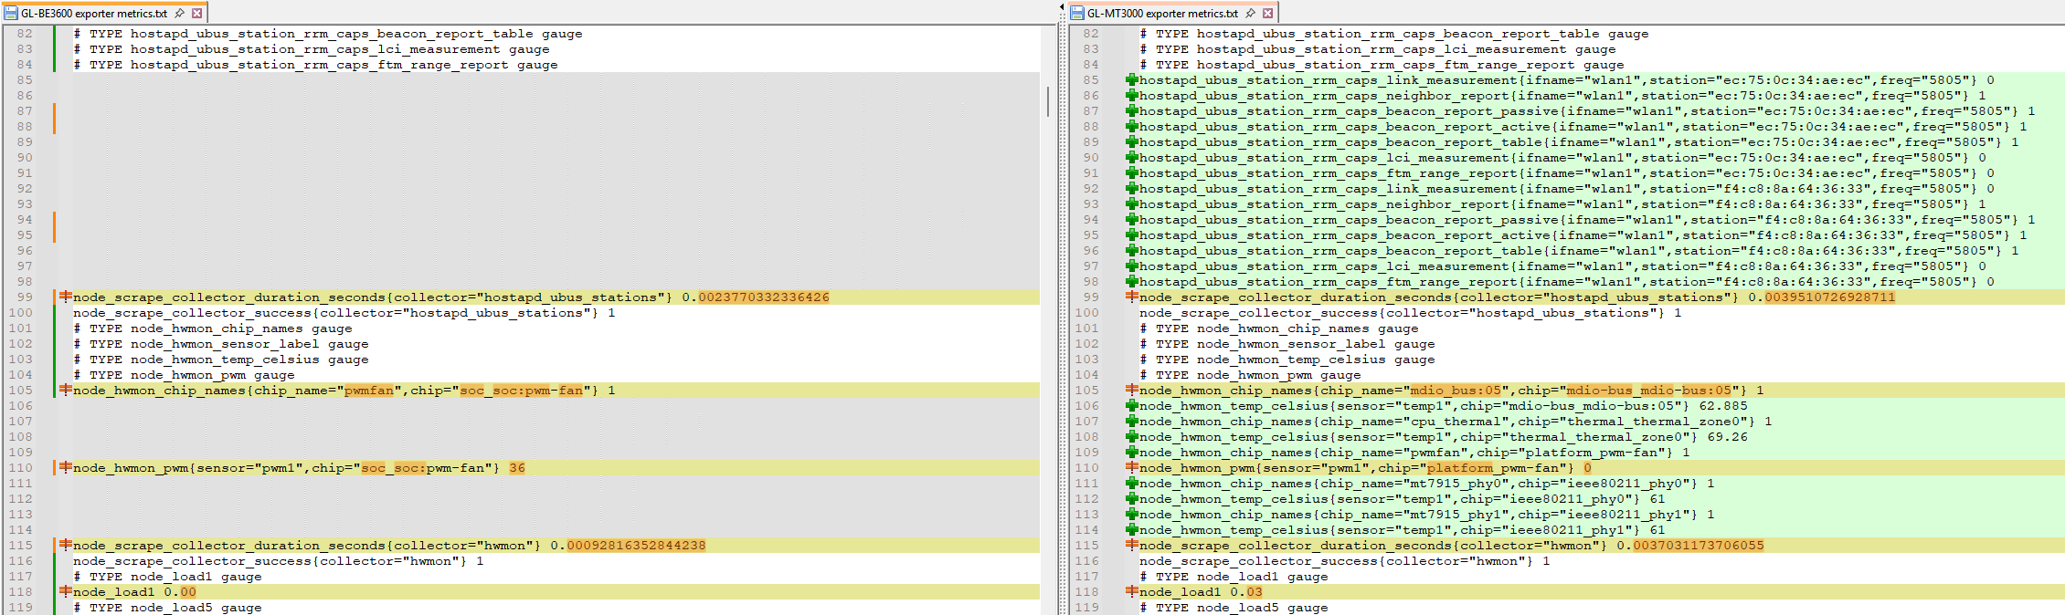Click the changed-line marker on left line 99
This screenshot has width=2065, height=615.
[x=66, y=297]
